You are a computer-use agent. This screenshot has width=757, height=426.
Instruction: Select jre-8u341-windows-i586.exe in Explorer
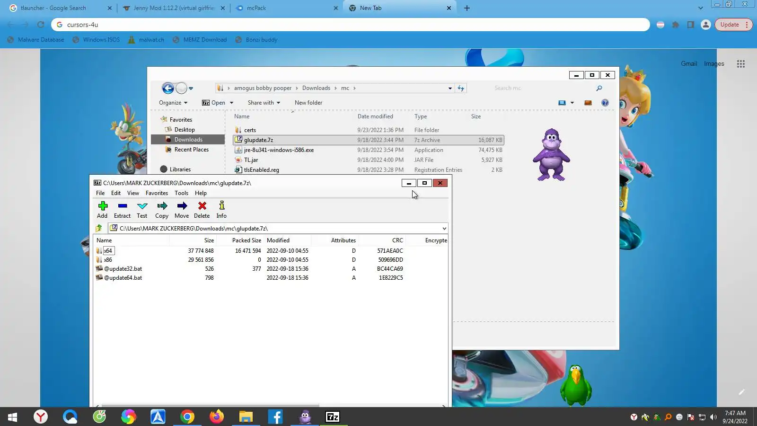pos(279,150)
